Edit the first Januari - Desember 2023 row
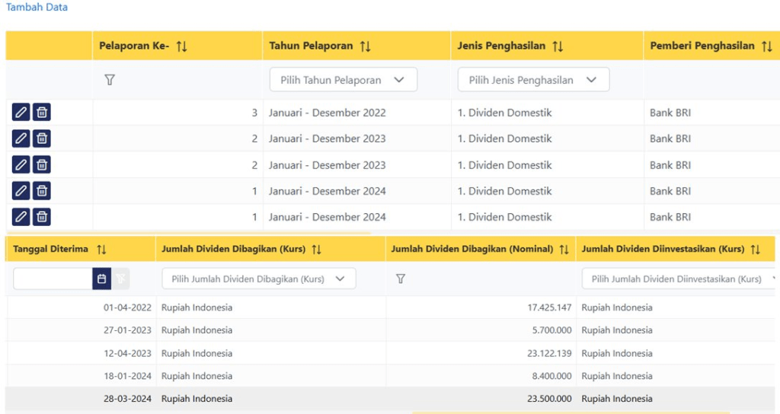Image resolution: width=780 pixels, height=414 pixels. [x=21, y=139]
